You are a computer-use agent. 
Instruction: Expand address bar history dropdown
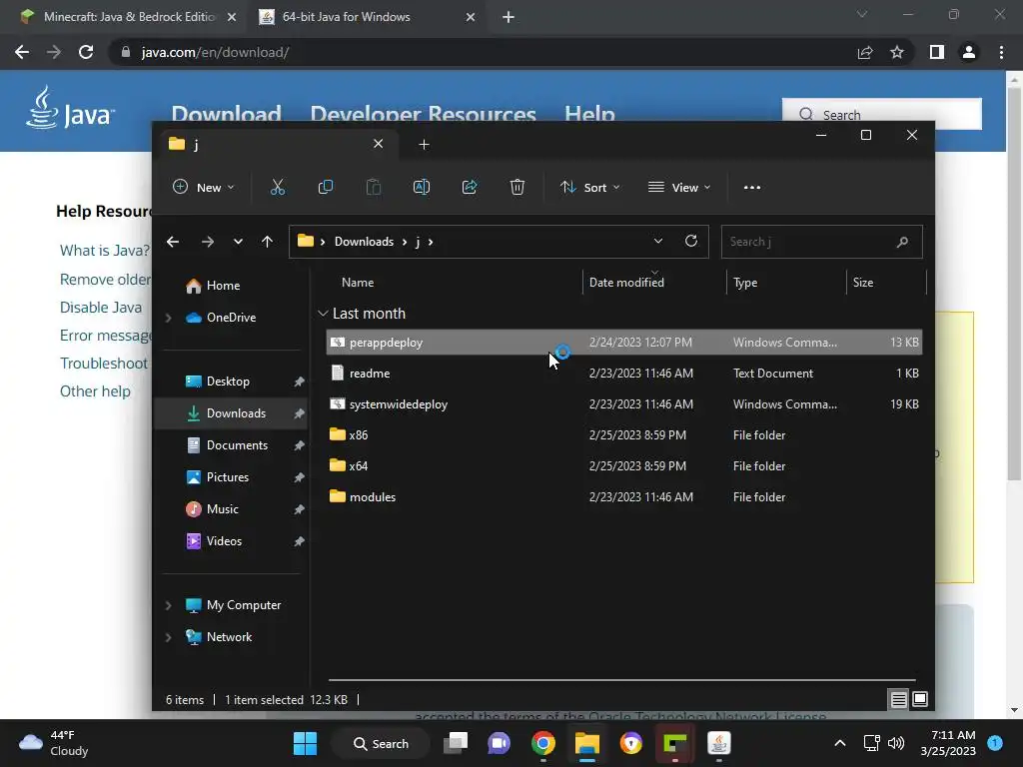click(x=658, y=242)
